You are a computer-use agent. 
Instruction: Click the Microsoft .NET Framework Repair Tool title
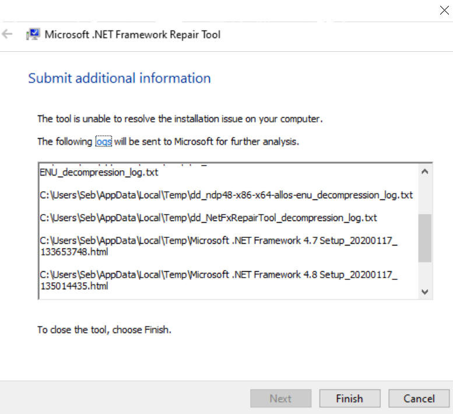tap(132, 34)
